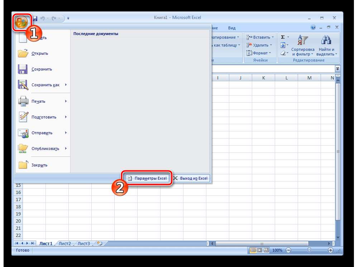Click Sort and Filter funnel icon
Screen dimensions: 355x267
(302, 40)
